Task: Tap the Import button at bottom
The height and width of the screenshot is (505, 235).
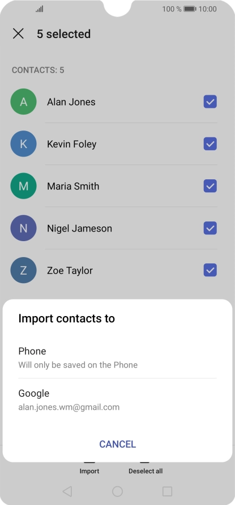Action: point(89,470)
